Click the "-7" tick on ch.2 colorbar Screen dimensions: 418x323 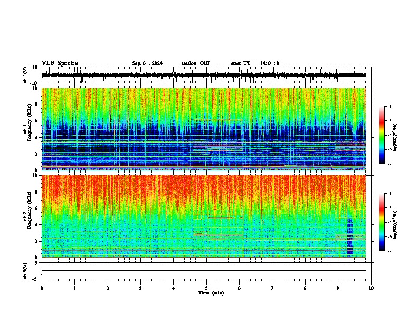(x=389, y=251)
